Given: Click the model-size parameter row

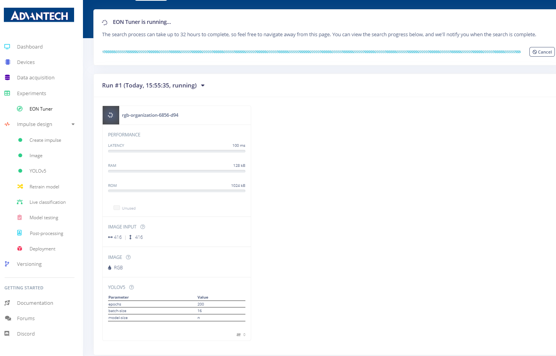Looking at the screenshot, I should tap(177, 317).
